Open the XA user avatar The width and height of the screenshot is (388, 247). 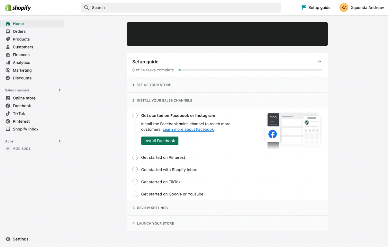[344, 7]
